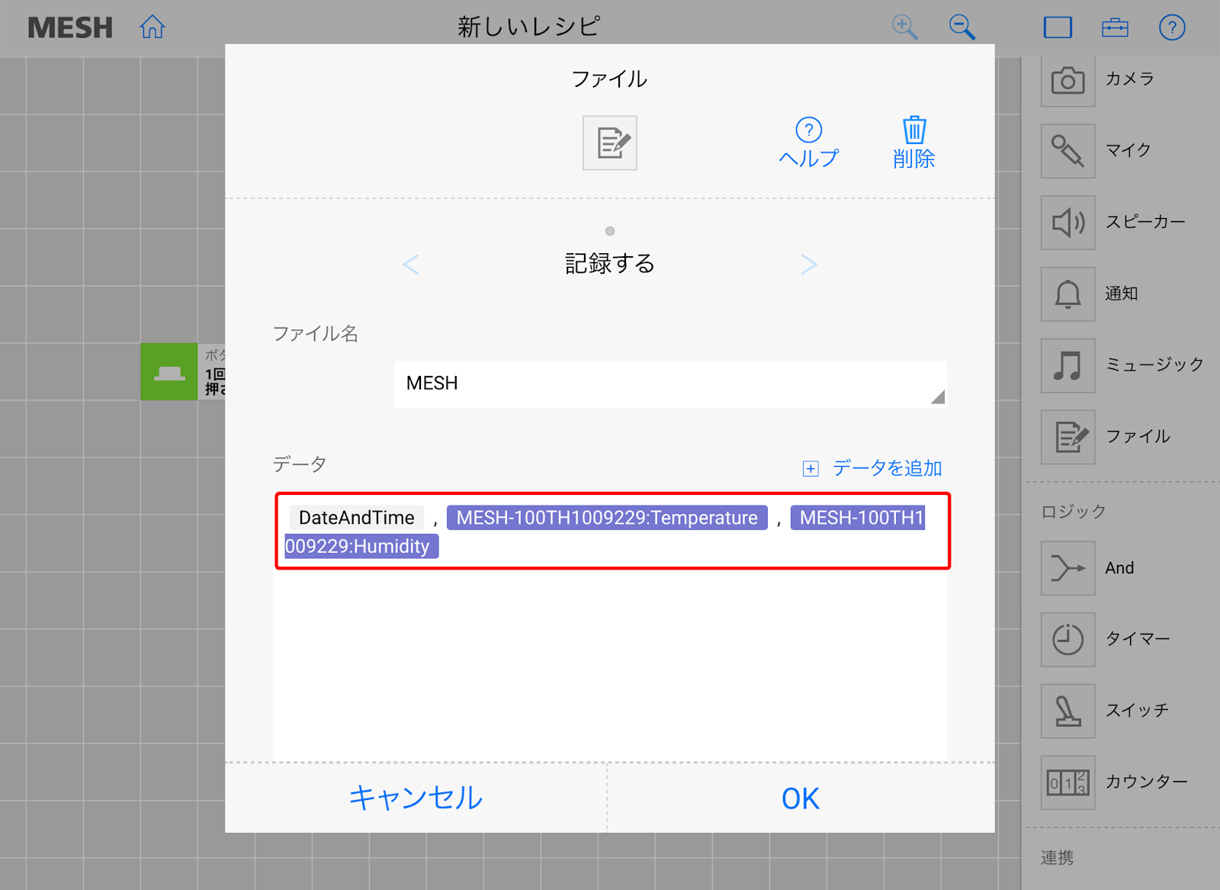Go to next function with right chevron
This screenshot has width=1220, height=890.
point(809,265)
